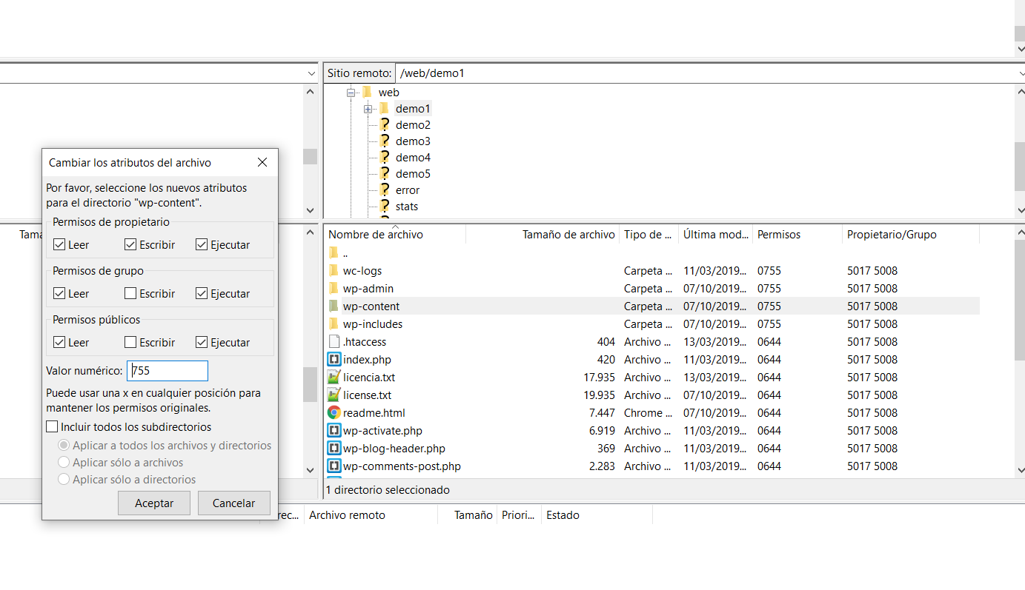
Task: Uncheck public Leer permission
Action: tap(59, 343)
